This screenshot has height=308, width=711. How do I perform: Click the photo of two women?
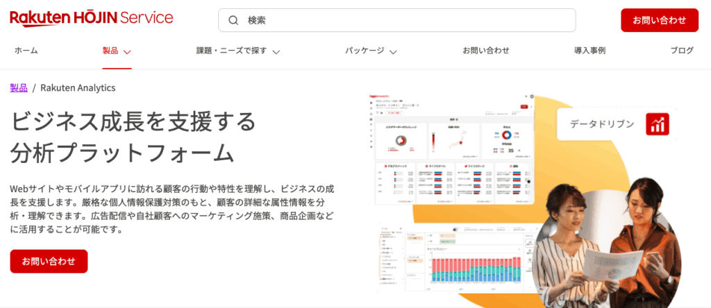tap(605, 242)
